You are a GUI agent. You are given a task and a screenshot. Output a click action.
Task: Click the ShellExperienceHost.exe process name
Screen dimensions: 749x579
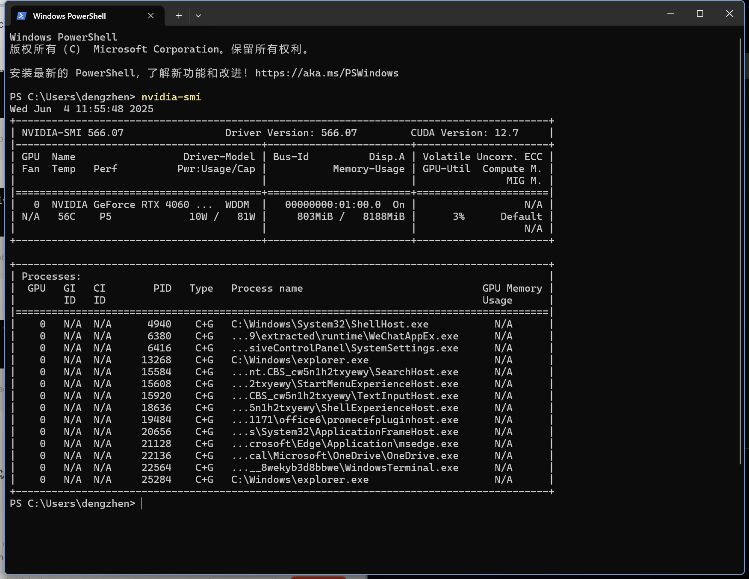pyautogui.click(x=345, y=408)
